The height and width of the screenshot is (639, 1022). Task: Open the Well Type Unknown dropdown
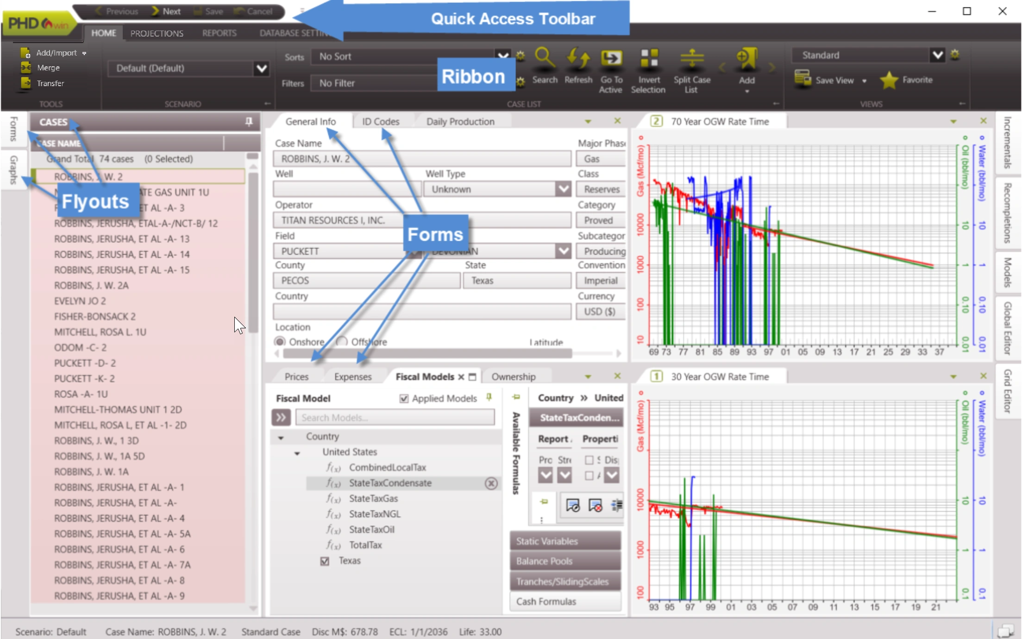563,189
